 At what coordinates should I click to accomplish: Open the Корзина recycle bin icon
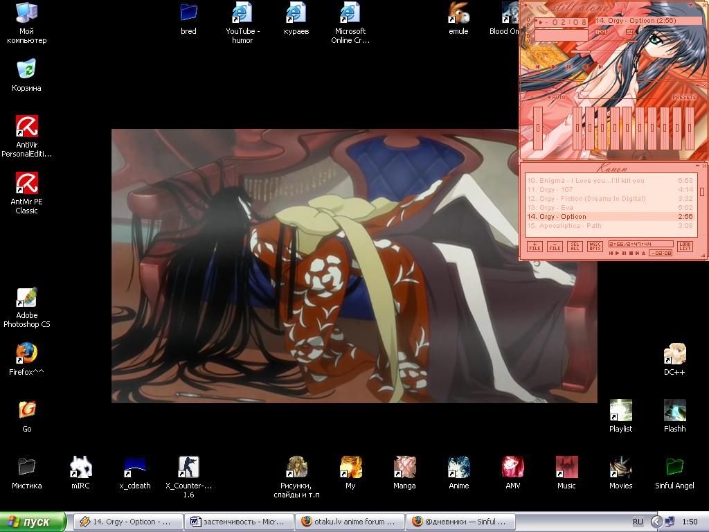tap(26, 75)
